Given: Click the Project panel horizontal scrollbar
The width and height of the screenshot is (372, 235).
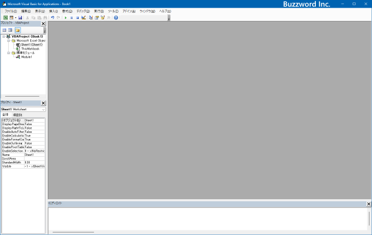Looking at the screenshot, I should point(22,96).
